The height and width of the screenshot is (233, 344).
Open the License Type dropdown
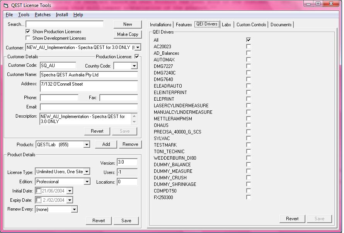tap(87, 172)
